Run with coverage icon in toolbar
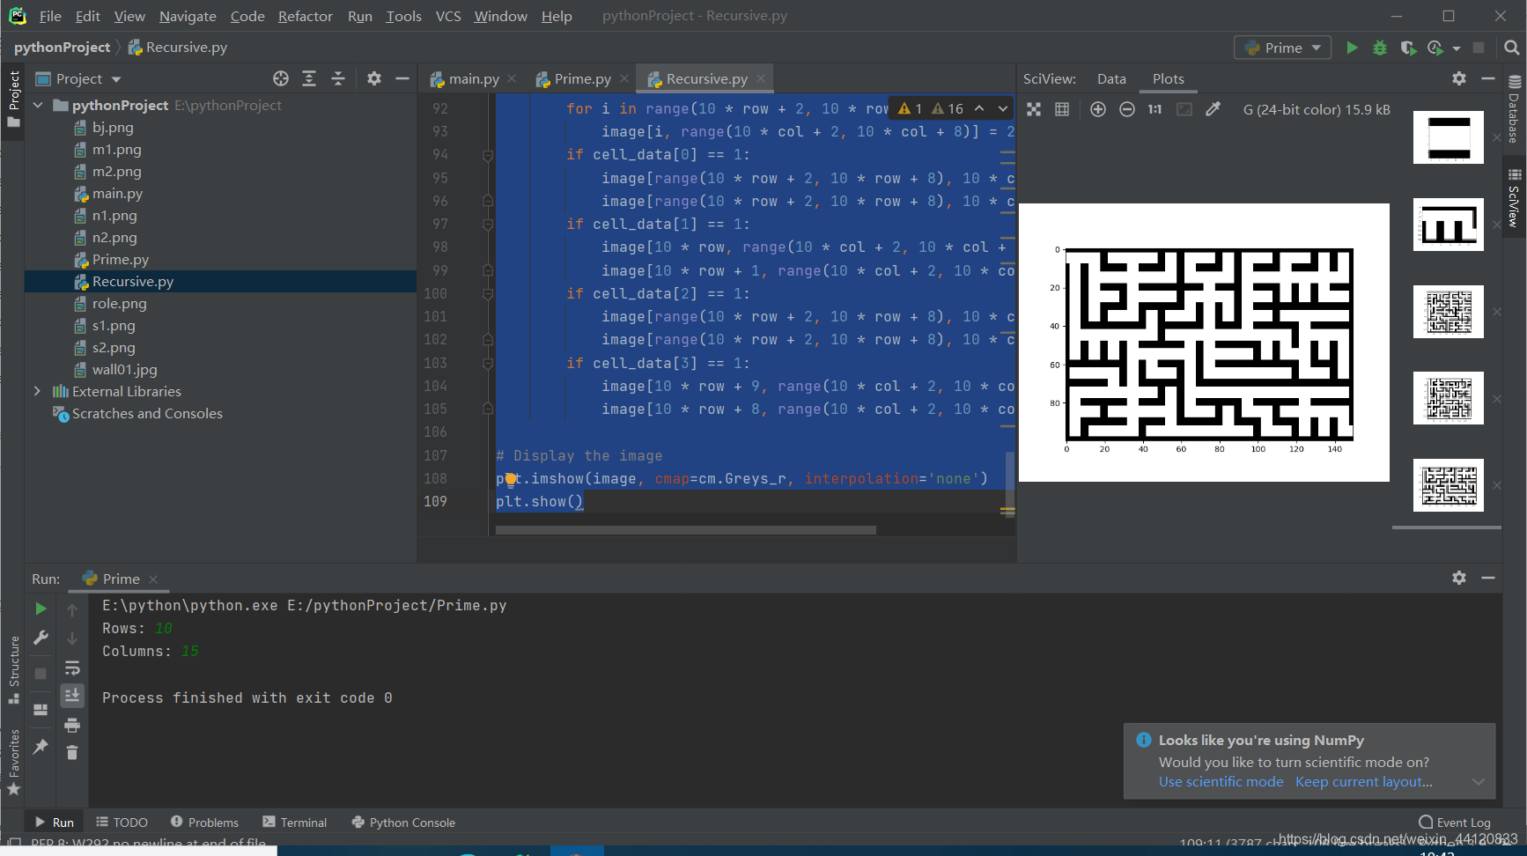This screenshot has width=1527, height=856. point(1408,48)
